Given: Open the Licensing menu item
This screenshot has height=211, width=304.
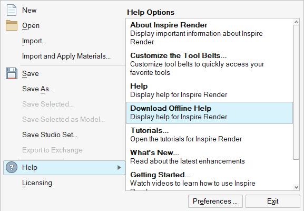Looking at the screenshot, I should tap(37, 183).
